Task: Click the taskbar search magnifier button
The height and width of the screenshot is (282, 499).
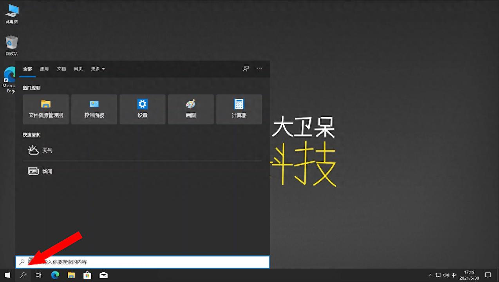Action: click(23, 275)
